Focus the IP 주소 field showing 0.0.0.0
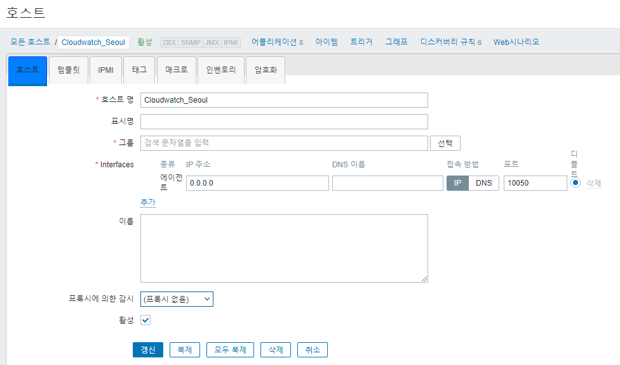This screenshot has height=365, width=620. tap(257, 183)
